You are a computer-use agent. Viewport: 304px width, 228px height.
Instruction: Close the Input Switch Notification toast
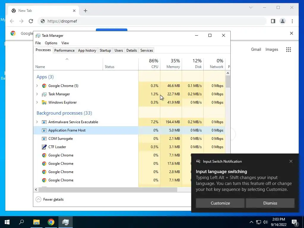tap(291, 161)
